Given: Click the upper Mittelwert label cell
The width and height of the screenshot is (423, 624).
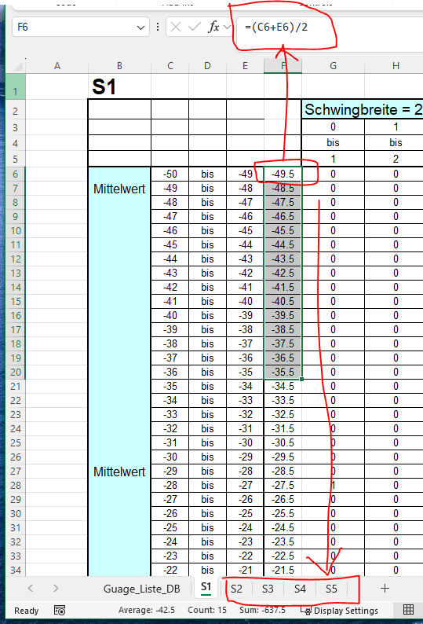Looking at the screenshot, I should 119,189.
